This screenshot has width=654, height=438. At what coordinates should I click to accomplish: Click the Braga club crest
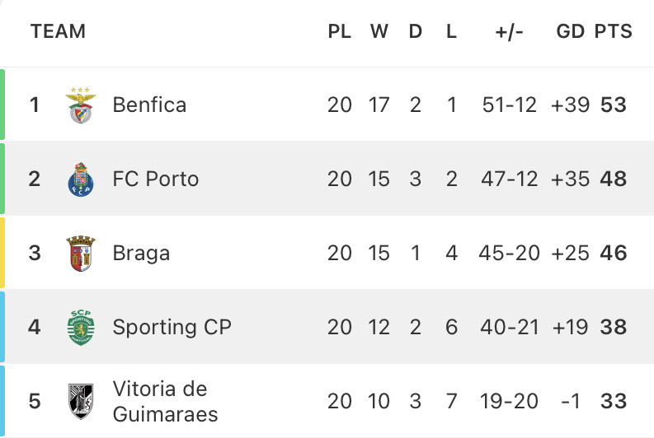(x=81, y=253)
